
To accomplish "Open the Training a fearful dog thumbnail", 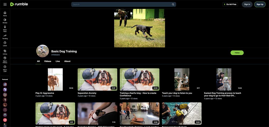I will [139, 79].
